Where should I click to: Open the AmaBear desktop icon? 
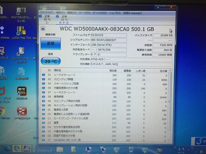click(x=22, y=93)
